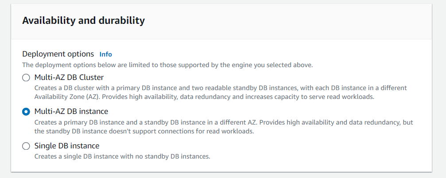Click the description starting "Creates a primary DB instance"
This screenshot has height=178, width=446.
point(223,122)
